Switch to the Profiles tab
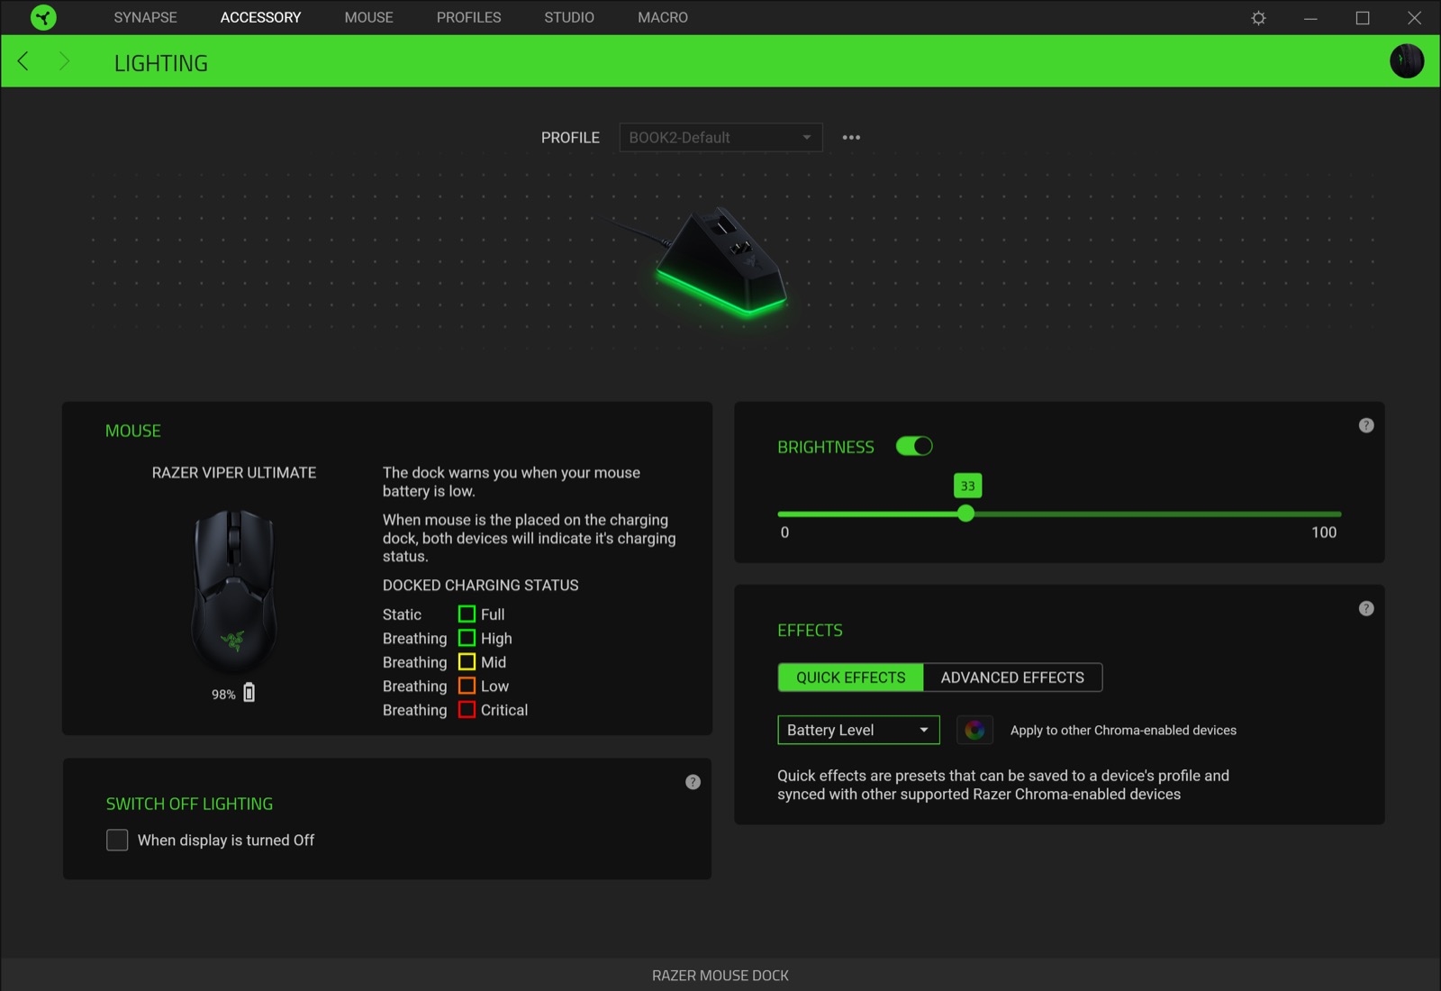 [x=468, y=17]
